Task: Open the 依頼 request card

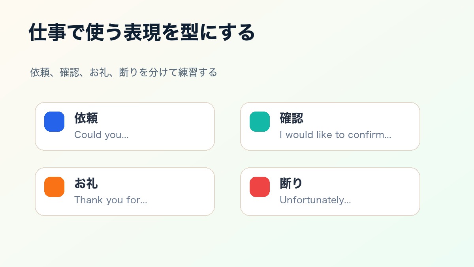Action: pos(125,127)
